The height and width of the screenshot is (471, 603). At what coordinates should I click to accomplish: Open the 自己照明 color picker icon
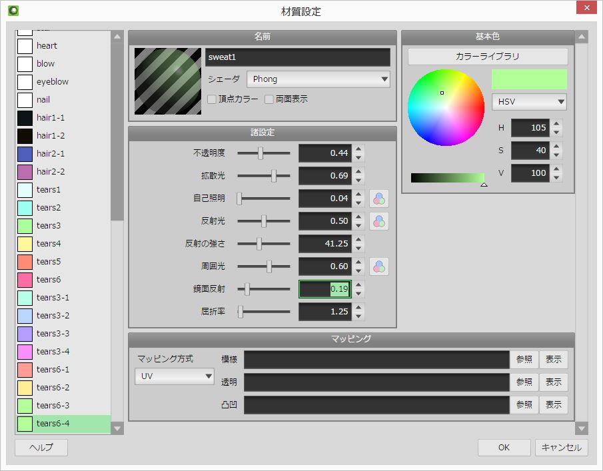click(x=378, y=199)
